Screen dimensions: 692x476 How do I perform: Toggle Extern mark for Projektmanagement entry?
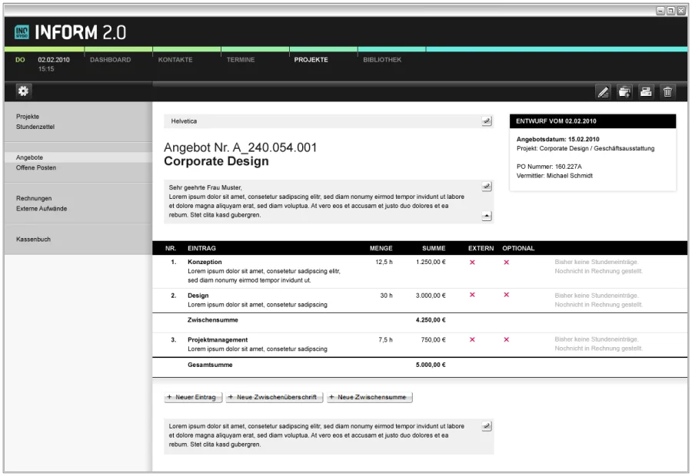tap(472, 339)
